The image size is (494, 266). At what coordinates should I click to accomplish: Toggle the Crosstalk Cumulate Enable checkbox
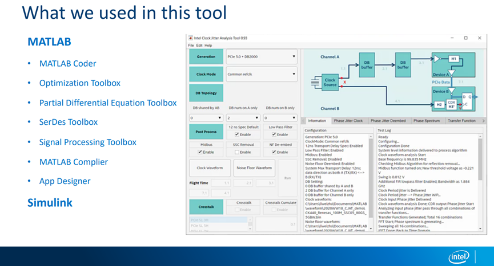coord(274,210)
